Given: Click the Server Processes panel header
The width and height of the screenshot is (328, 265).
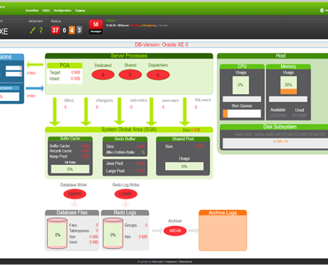Looking at the screenshot, I should [129, 56].
